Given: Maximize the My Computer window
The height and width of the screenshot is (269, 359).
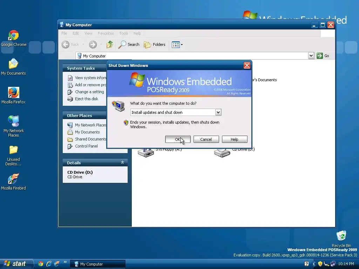Looking at the screenshot, I should 323,25.
